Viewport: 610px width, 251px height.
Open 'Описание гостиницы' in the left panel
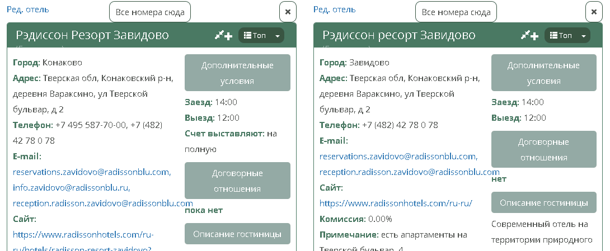(x=237, y=234)
